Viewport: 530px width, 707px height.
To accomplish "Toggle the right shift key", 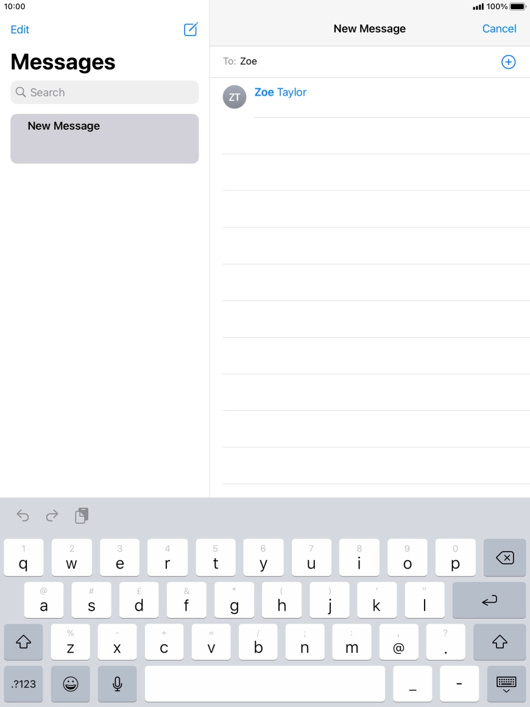I will point(500,642).
